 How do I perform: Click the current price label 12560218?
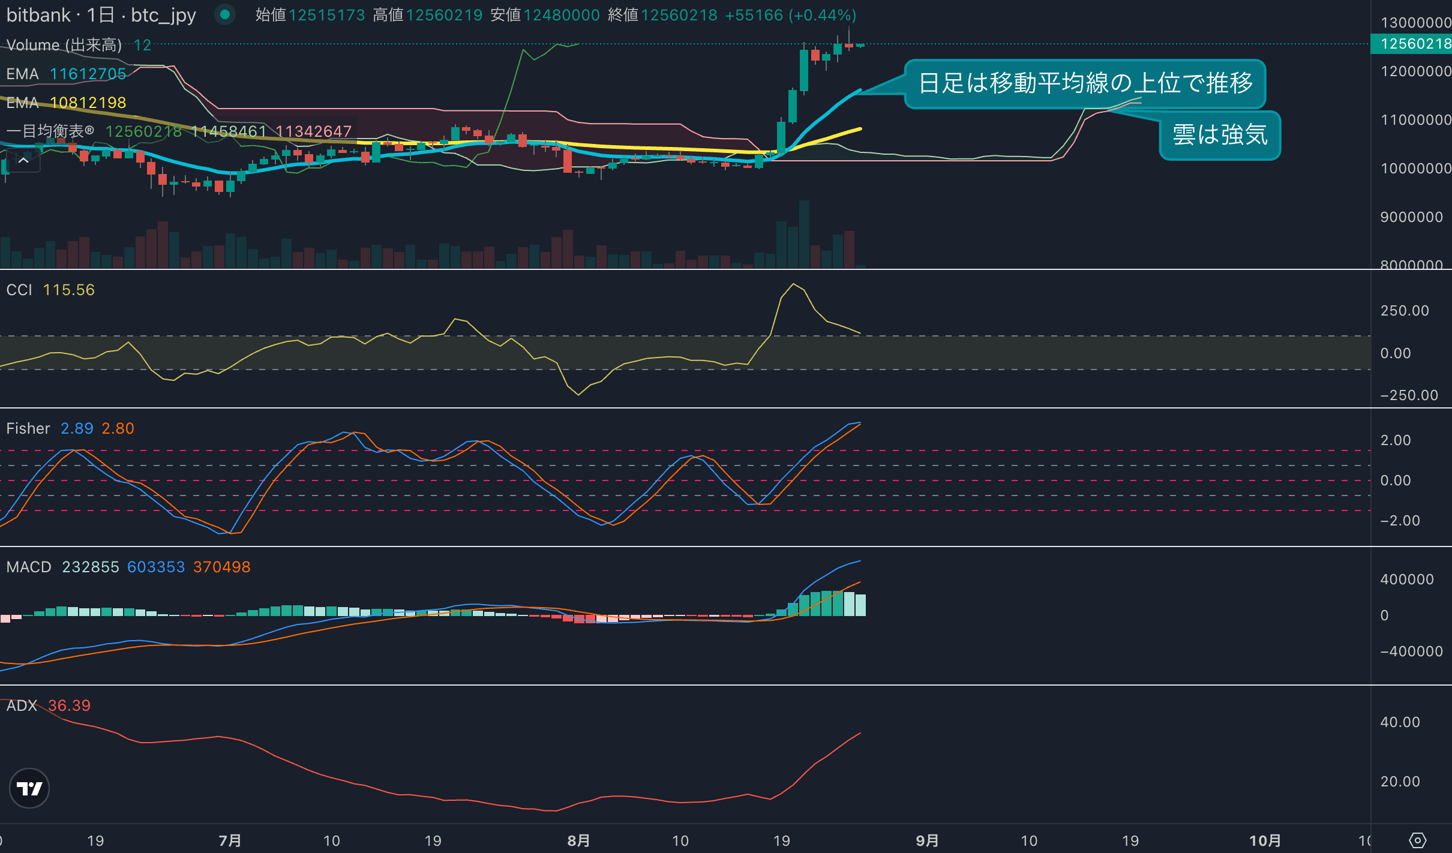1411,44
